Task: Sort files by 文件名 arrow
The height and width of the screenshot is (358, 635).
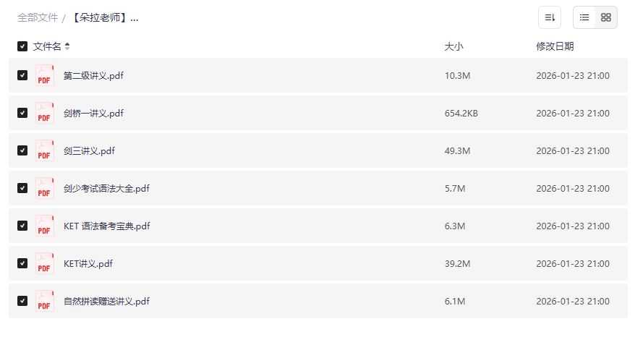Action: click(67, 46)
